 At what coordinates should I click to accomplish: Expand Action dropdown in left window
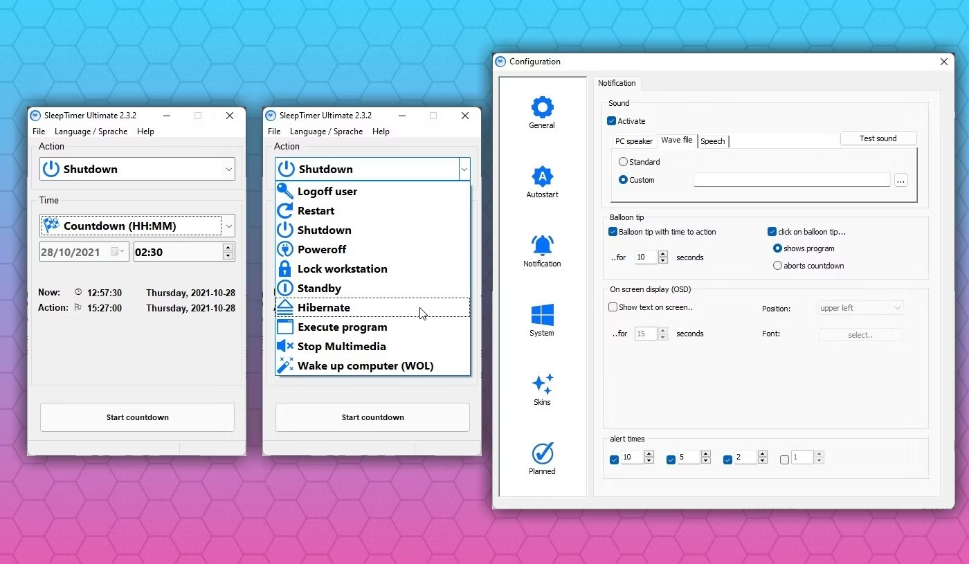[228, 169]
